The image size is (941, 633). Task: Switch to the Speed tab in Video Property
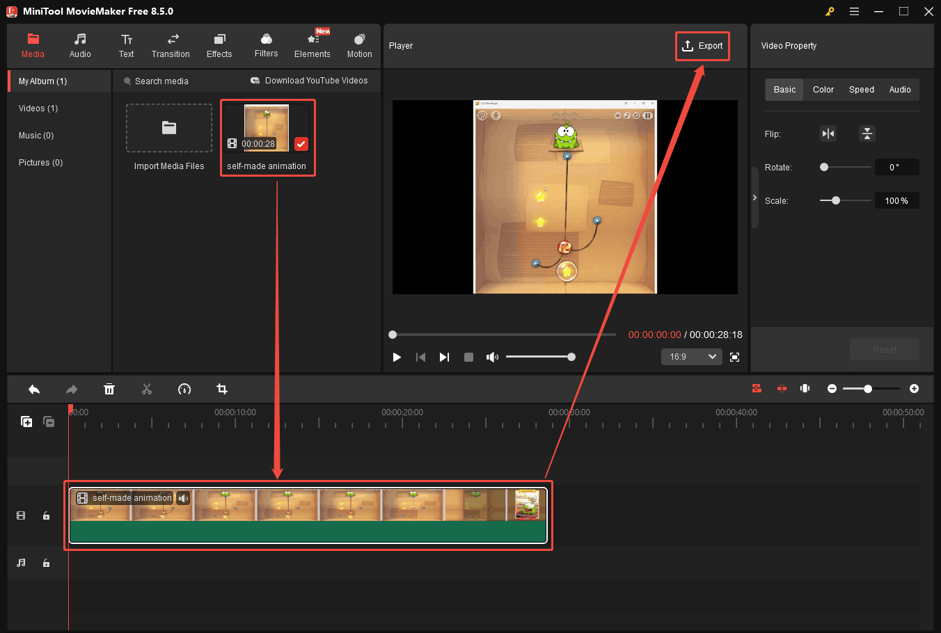click(861, 89)
